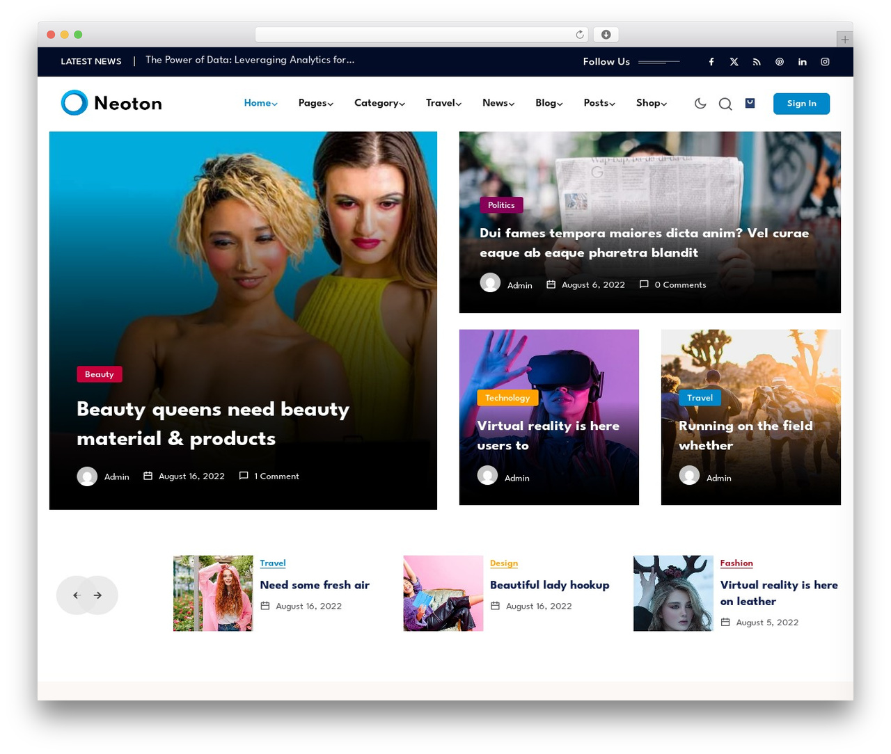Click the browser download icon
Image resolution: width=891 pixels, height=754 pixels.
[606, 35]
